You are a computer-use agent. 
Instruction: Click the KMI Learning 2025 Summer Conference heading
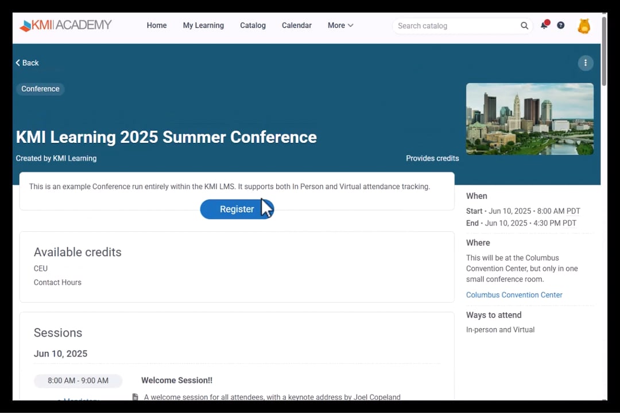[x=166, y=137]
